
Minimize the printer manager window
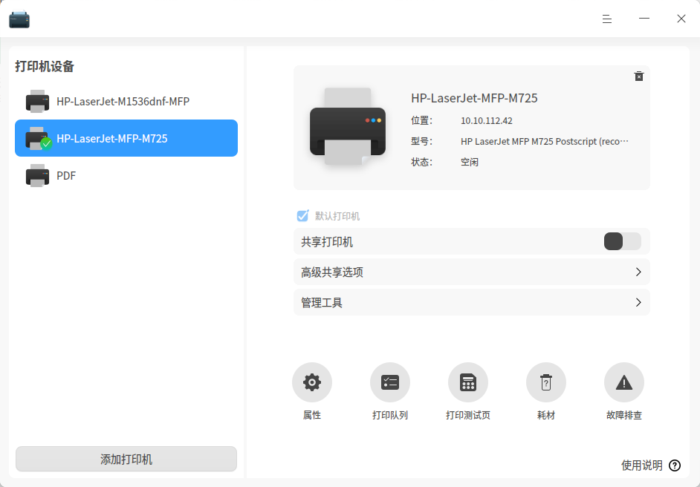pyautogui.click(x=644, y=19)
